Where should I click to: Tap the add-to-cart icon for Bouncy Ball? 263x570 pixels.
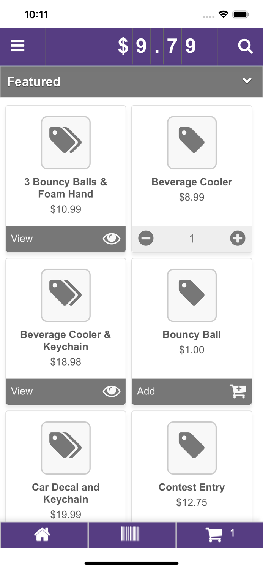tap(238, 391)
